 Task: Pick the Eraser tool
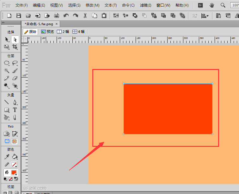[x=15, y=78]
